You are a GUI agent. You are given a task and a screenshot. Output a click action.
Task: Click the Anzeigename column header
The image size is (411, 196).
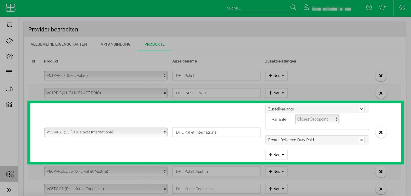click(x=184, y=61)
